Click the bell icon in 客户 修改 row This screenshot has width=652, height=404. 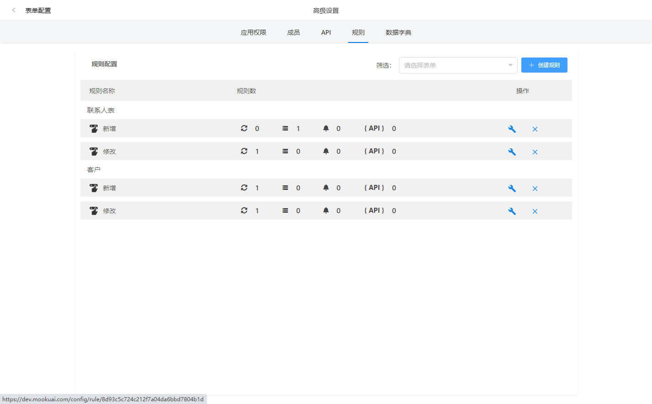pos(326,210)
